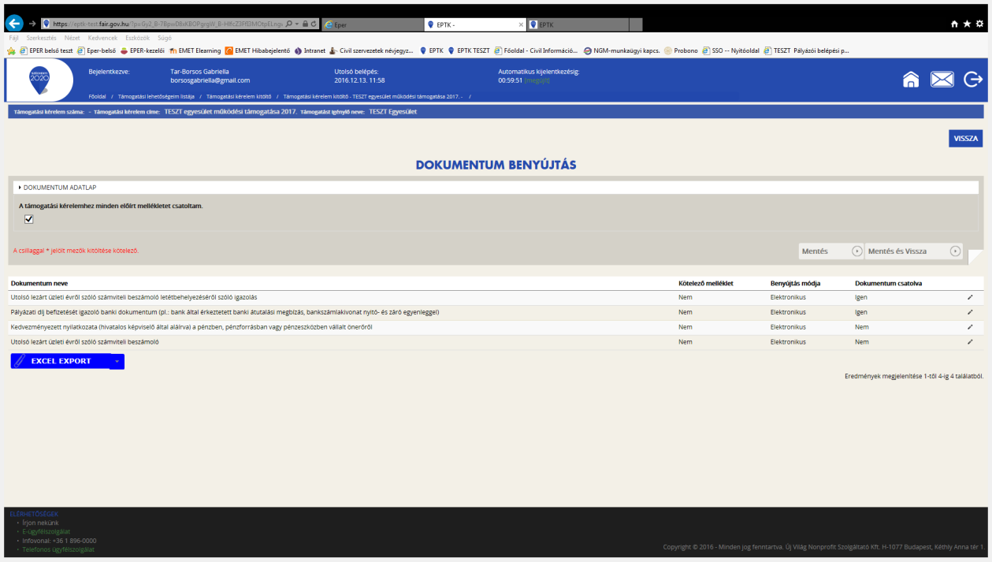This screenshot has height=562, width=992.
Task: Open the Nézet menu
Action: [72, 38]
